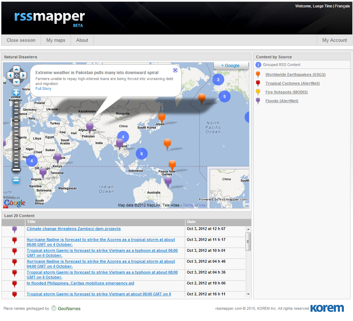Open Tropical storm Gaemi 06:00 typhoon forecast link
The width and height of the screenshot is (353, 321).
coord(102,253)
